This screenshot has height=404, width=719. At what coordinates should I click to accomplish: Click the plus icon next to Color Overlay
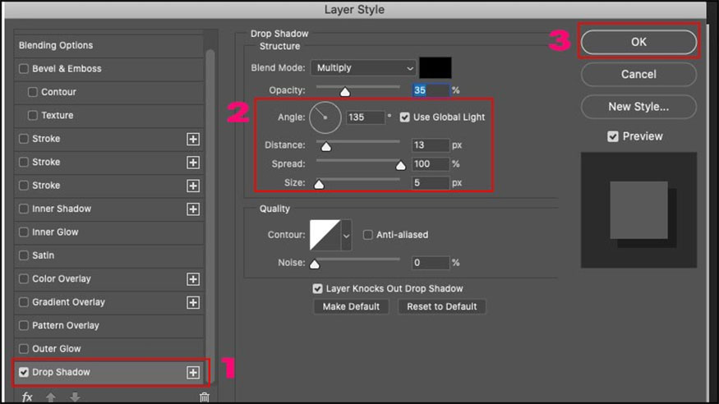[x=193, y=279]
